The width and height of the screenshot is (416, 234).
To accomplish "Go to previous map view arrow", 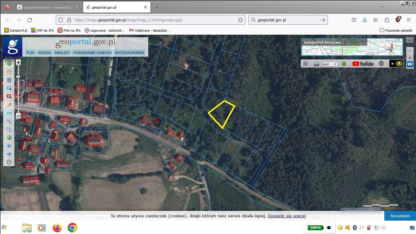I will [9, 145].
